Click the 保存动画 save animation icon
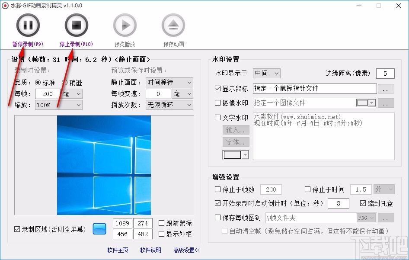 173,25
